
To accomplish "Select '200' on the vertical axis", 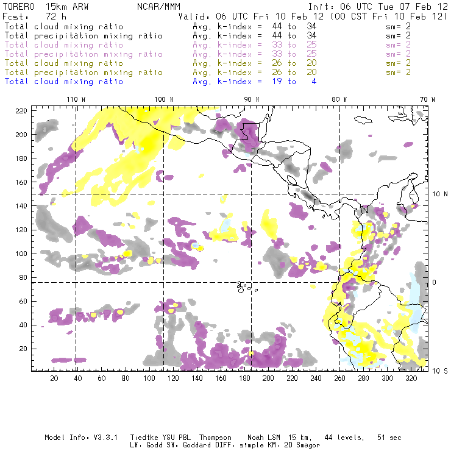I will click(x=21, y=135).
